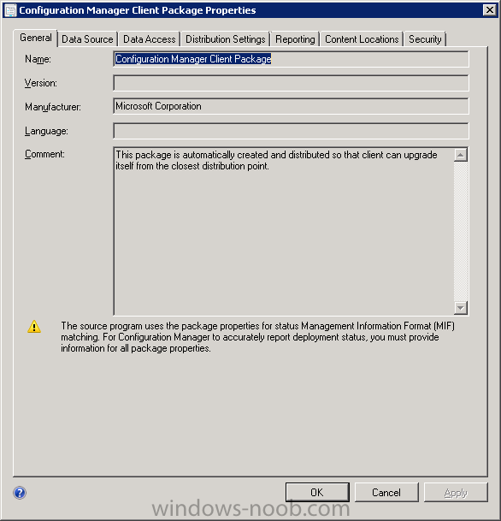The width and height of the screenshot is (501, 521).
Task: Switch to Distribution Settings tab
Action: point(225,39)
